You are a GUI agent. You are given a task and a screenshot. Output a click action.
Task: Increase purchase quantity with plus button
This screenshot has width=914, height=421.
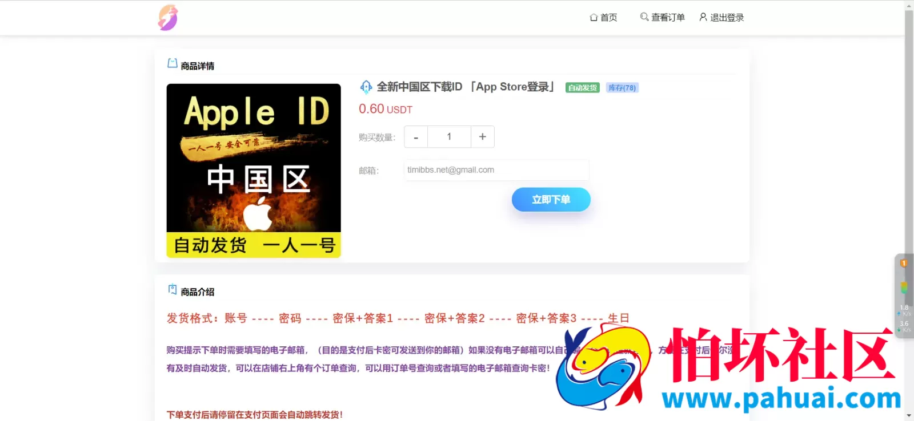483,137
